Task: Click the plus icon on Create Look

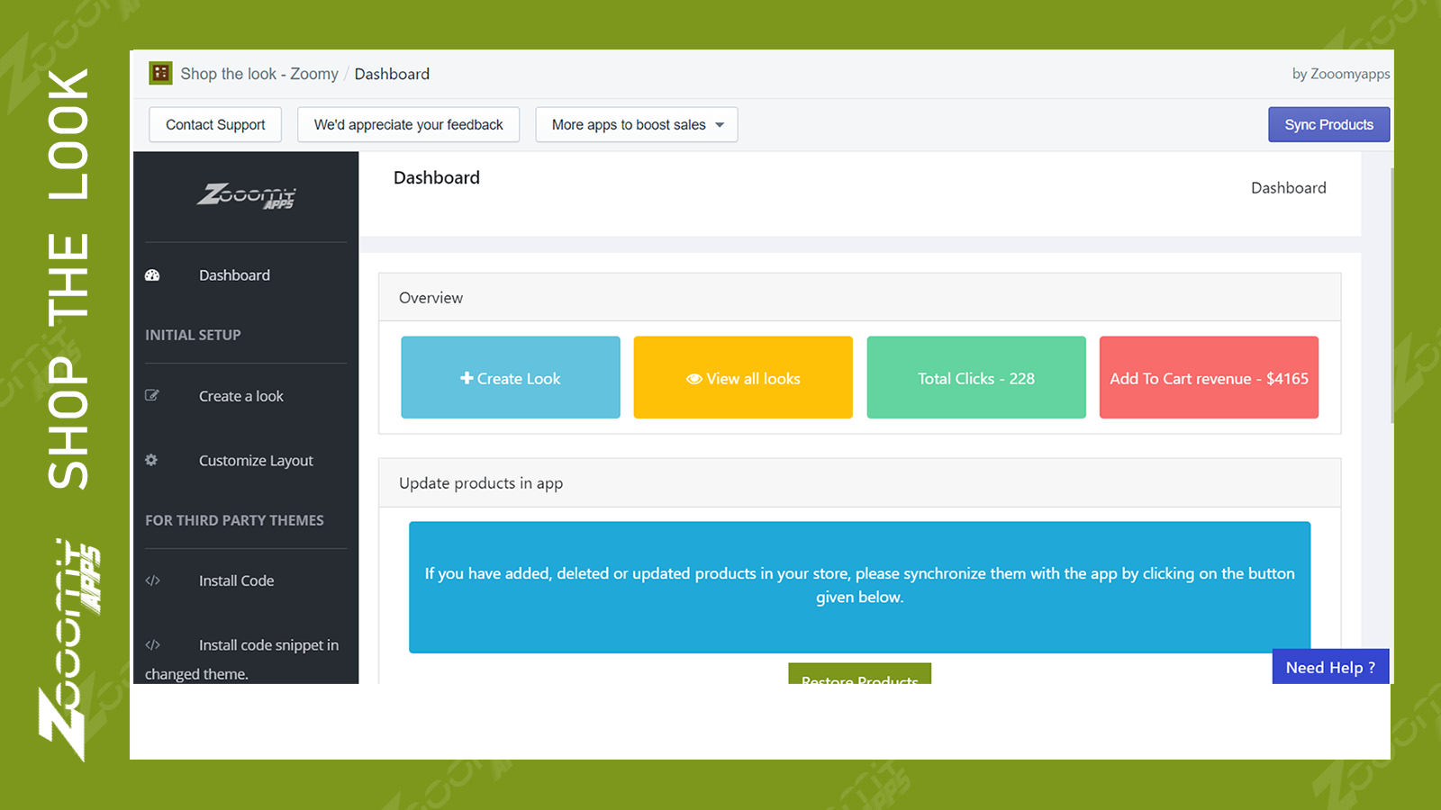Action: pos(467,378)
